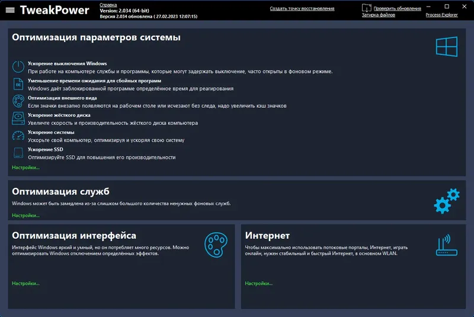This screenshot has width=474, height=317.
Task: Close the TweakPower window
Action: (465, 7)
